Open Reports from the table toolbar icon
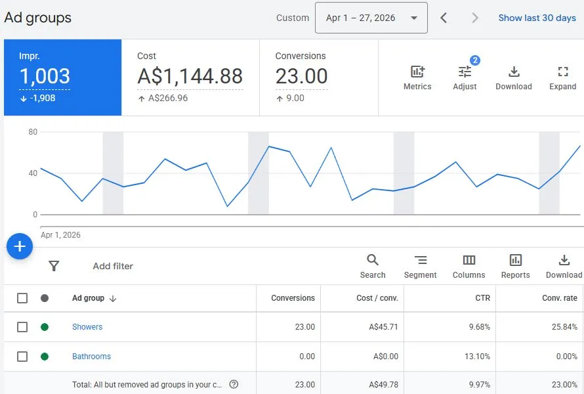This screenshot has height=394, width=584. coord(516,261)
